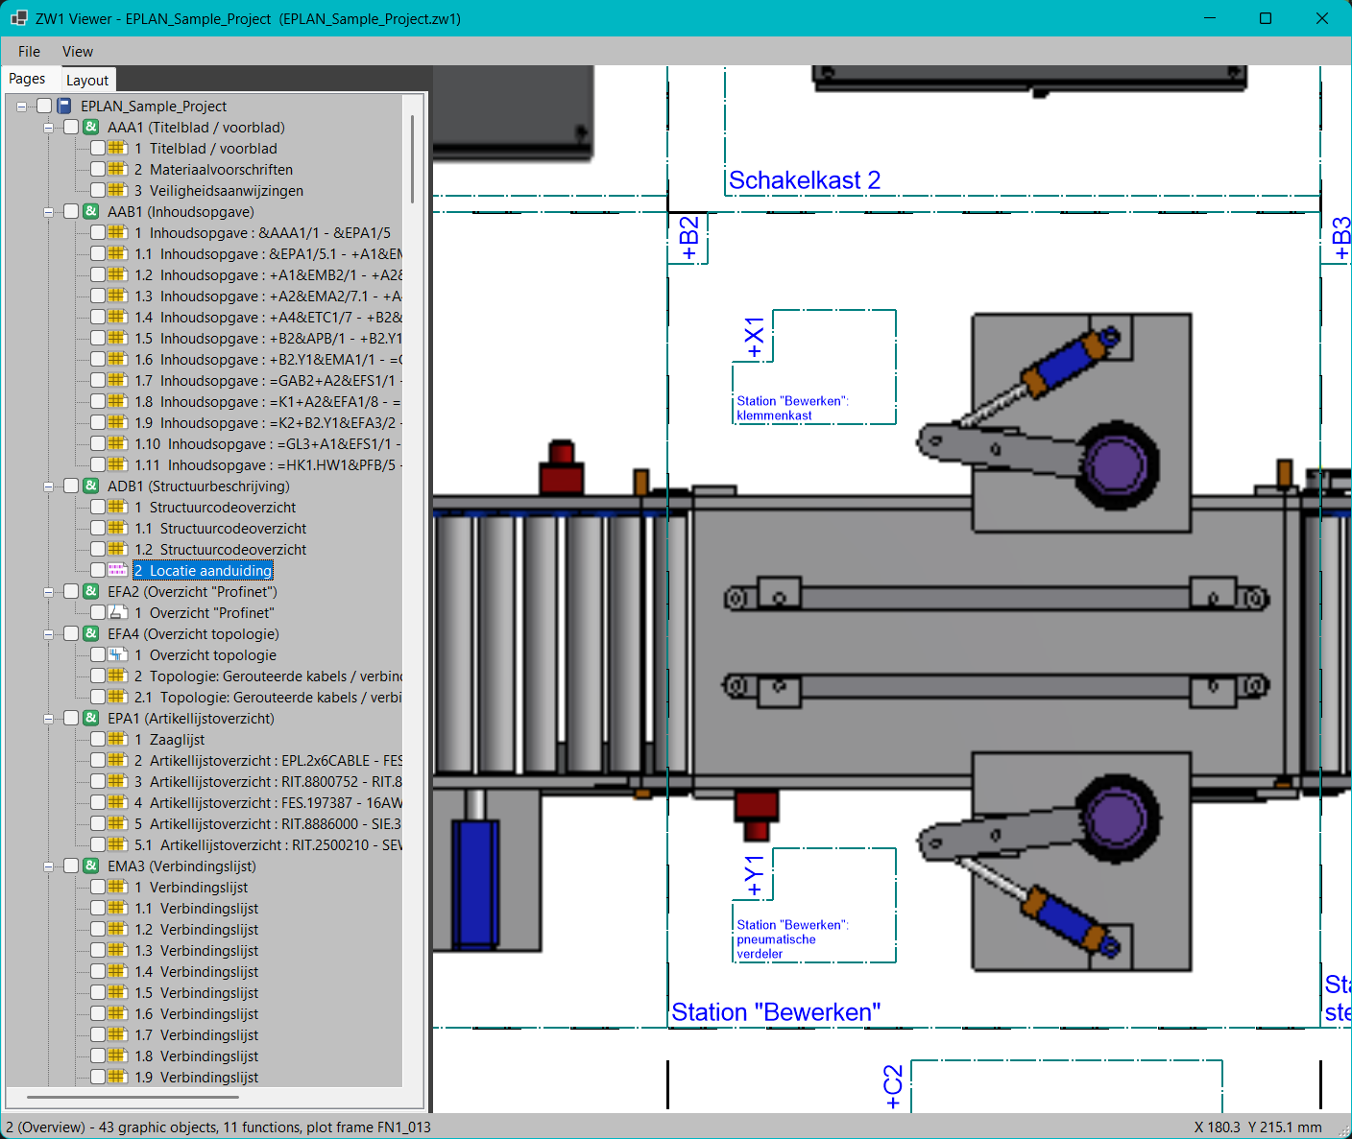The width and height of the screenshot is (1352, 1139).
Task: Open the View menu
Action: (x=78, y=52)
